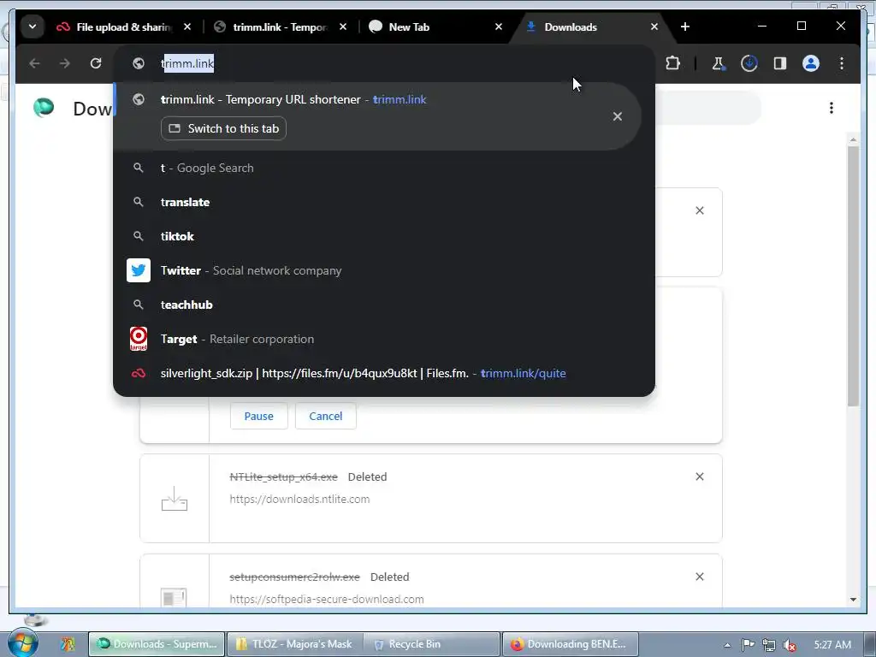Viewport: 876px width, 657px height.
Task: Open TLOZ - Majora's Mask taskbar item
Action: [x=295, y=644]
